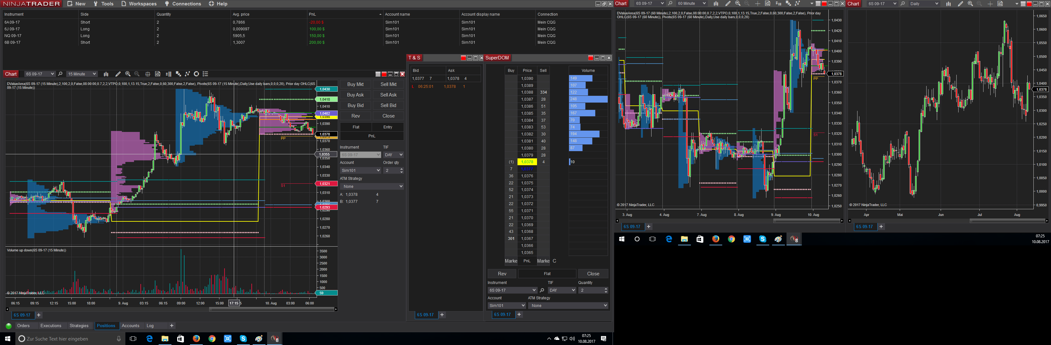The height and width of the screenshot is (345, 1051).
Task: Open the Help menu
Action: click(218, 4)
